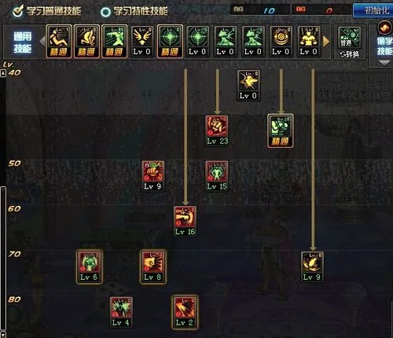This screenshot has height=338, width=393.
Task: Select the Lv 23 red skill icon
Action: tap(217, 130)
